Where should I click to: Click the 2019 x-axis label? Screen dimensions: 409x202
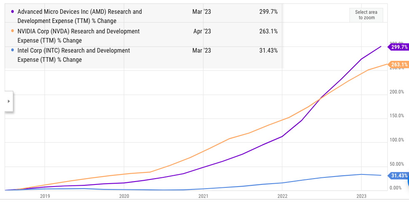coord(45,196)
